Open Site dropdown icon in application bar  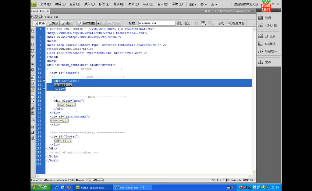point(214,4)
